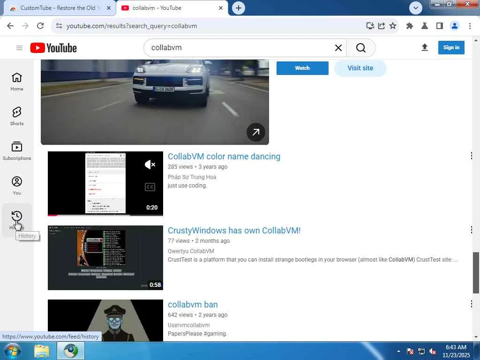
Task: Run search with the magnifier button
Action: tap(360, 48)
